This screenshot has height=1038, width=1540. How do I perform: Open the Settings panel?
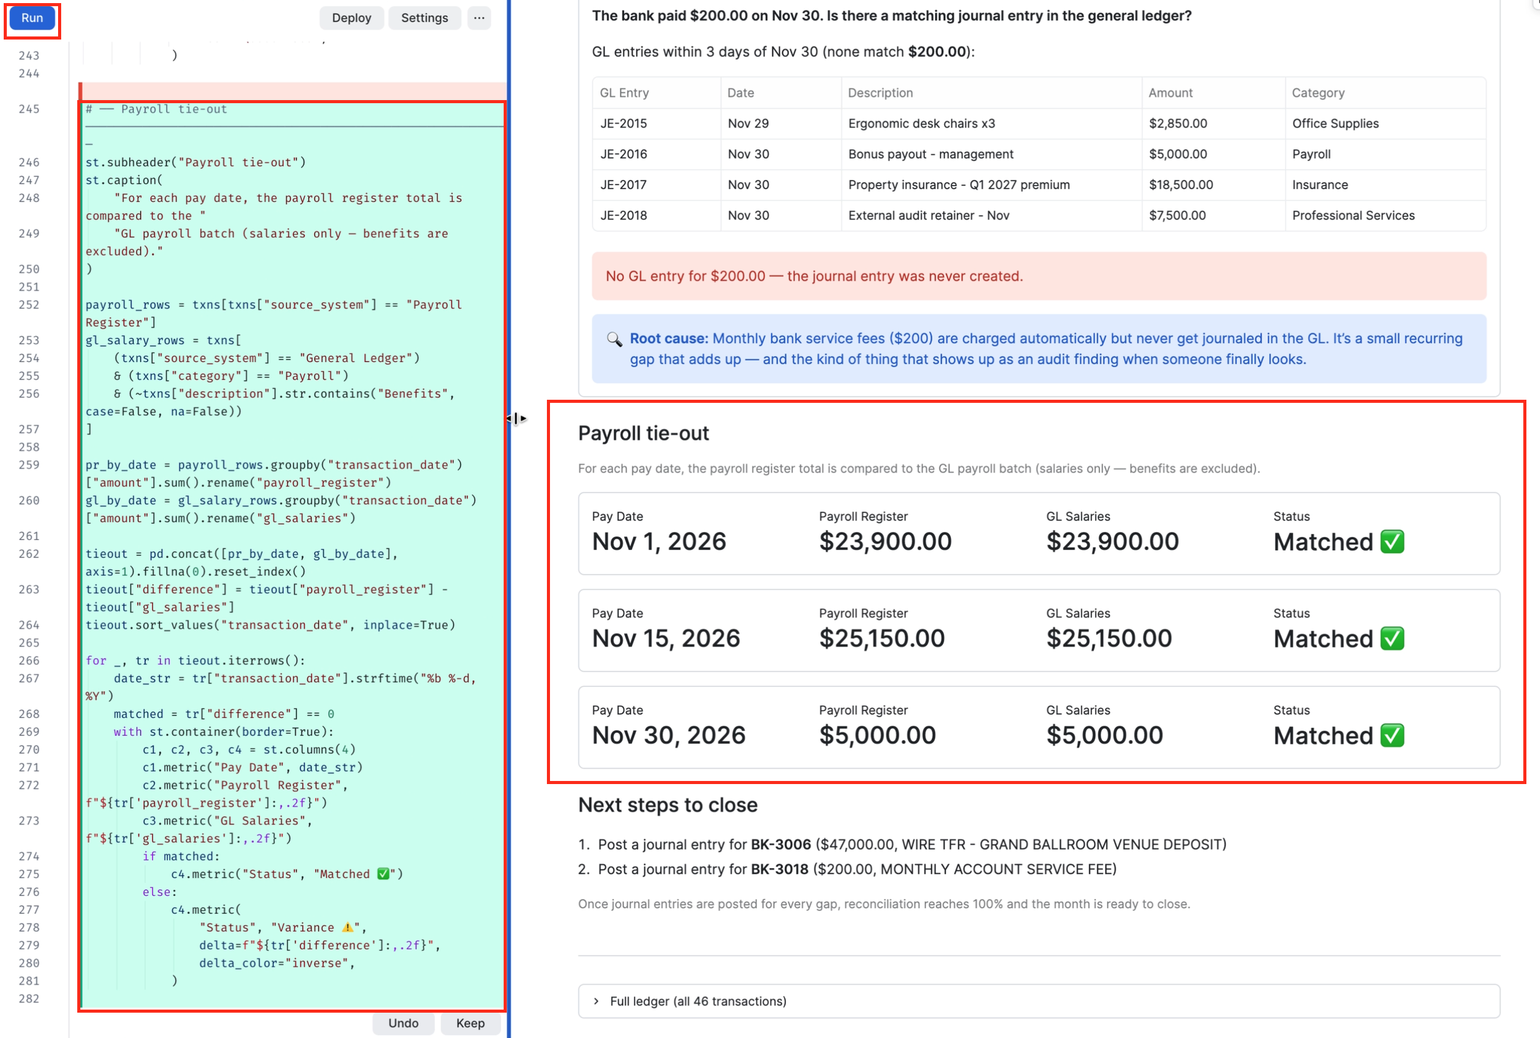click(425, 18)
